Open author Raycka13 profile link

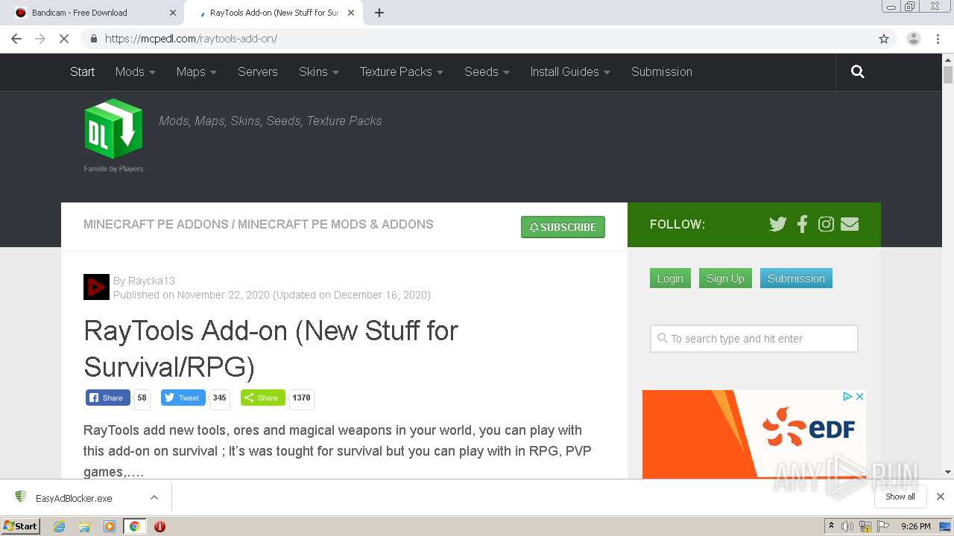coord(151,281)
